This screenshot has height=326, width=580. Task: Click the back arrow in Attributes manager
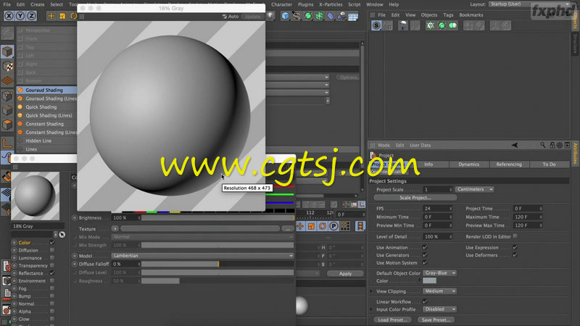515,146
